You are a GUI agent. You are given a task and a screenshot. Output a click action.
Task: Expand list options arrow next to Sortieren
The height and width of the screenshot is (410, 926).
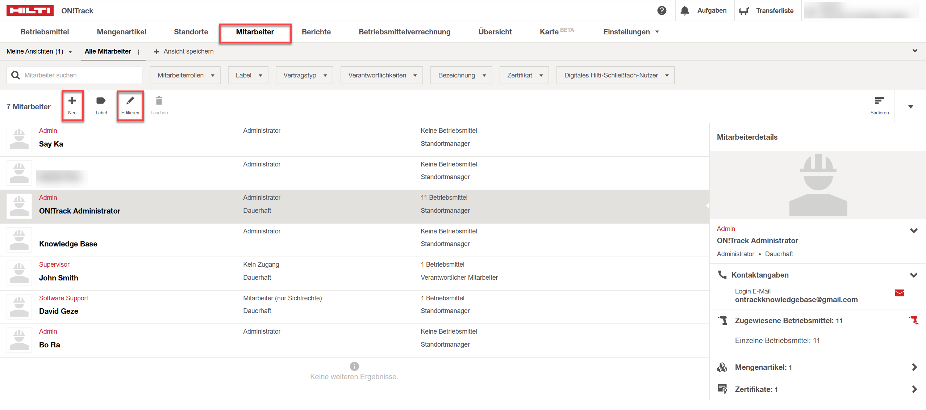click(910, 106)
